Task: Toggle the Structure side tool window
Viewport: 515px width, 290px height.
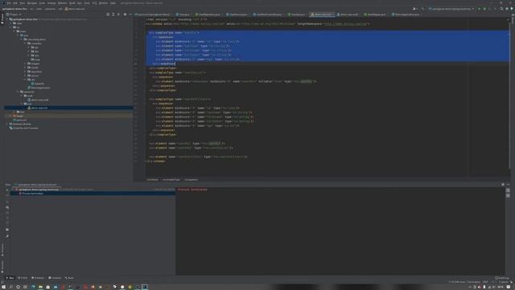Action: 2,250
